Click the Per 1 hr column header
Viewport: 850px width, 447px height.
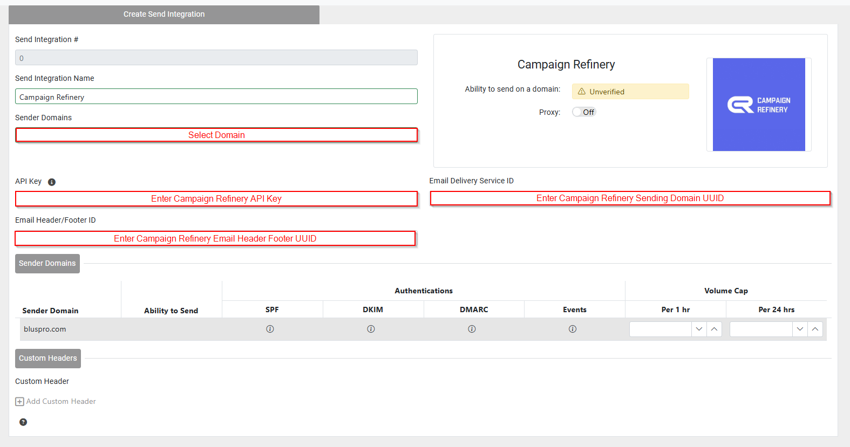676,310
